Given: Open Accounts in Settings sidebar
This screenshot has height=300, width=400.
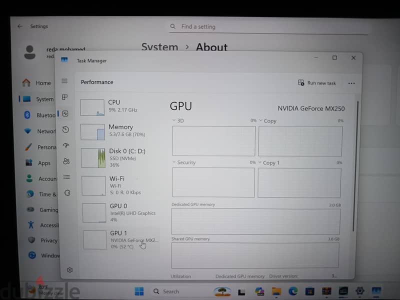Looking at the screenshot, I should point(41,178).
